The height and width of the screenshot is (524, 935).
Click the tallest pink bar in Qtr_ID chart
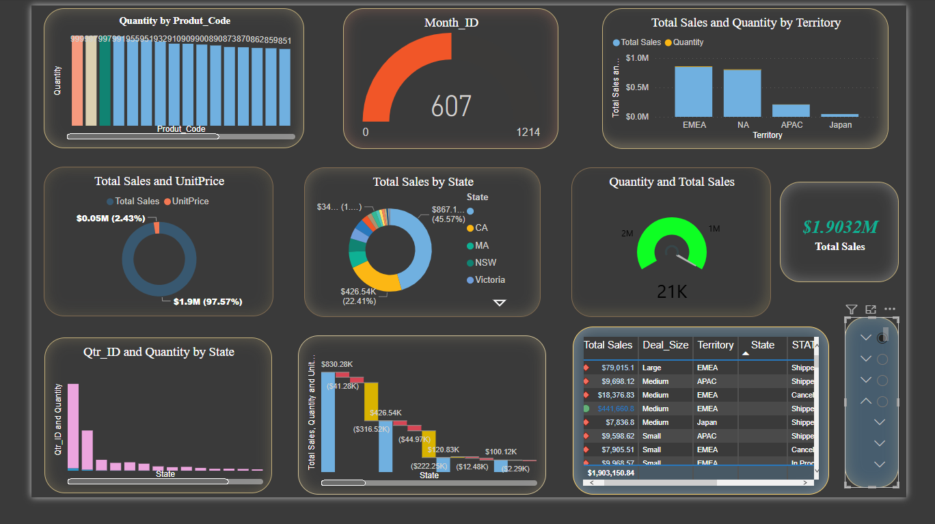[73, 427]
